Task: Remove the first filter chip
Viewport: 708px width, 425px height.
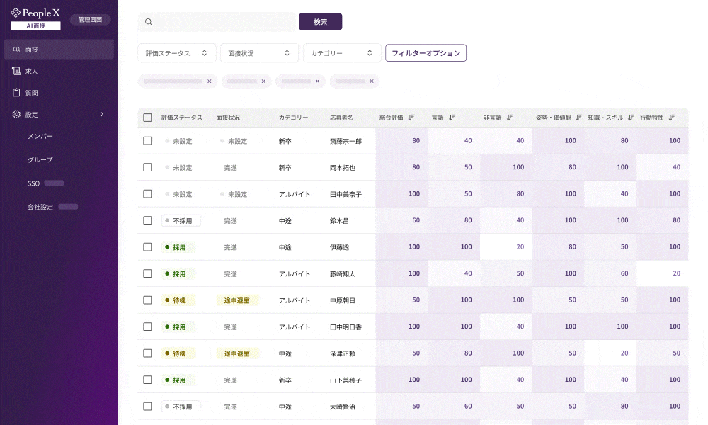Action: [209, 81]
